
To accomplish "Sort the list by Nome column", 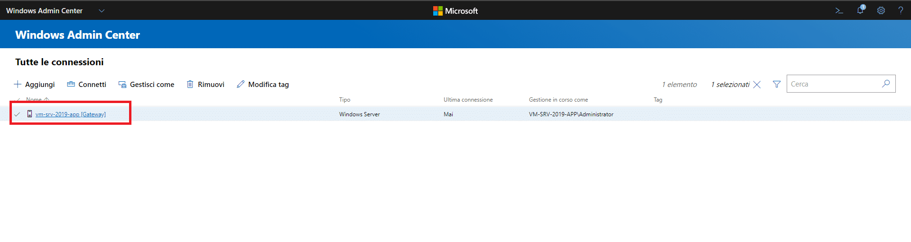I will [x=34, y=100].
